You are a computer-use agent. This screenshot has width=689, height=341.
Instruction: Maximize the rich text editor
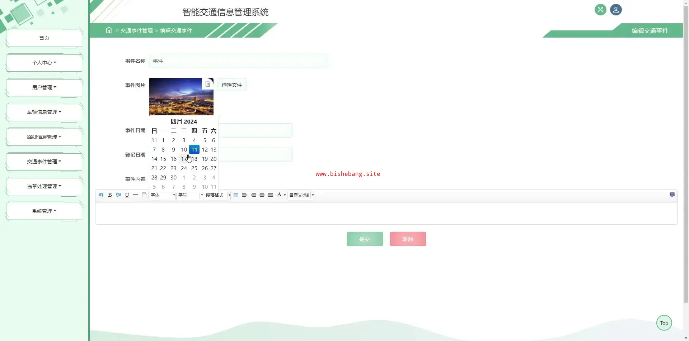[x=672, y=195]
